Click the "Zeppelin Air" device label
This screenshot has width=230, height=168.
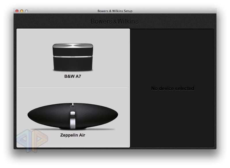(73, 135)
